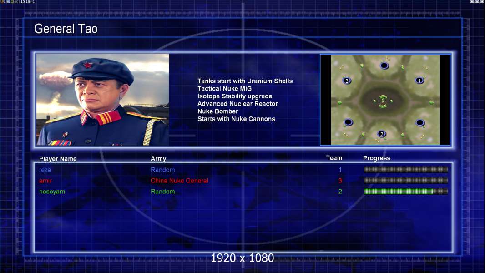Click the amir progress bar
The width and height of the screenshot is (485, 273).
pos(406,180)
